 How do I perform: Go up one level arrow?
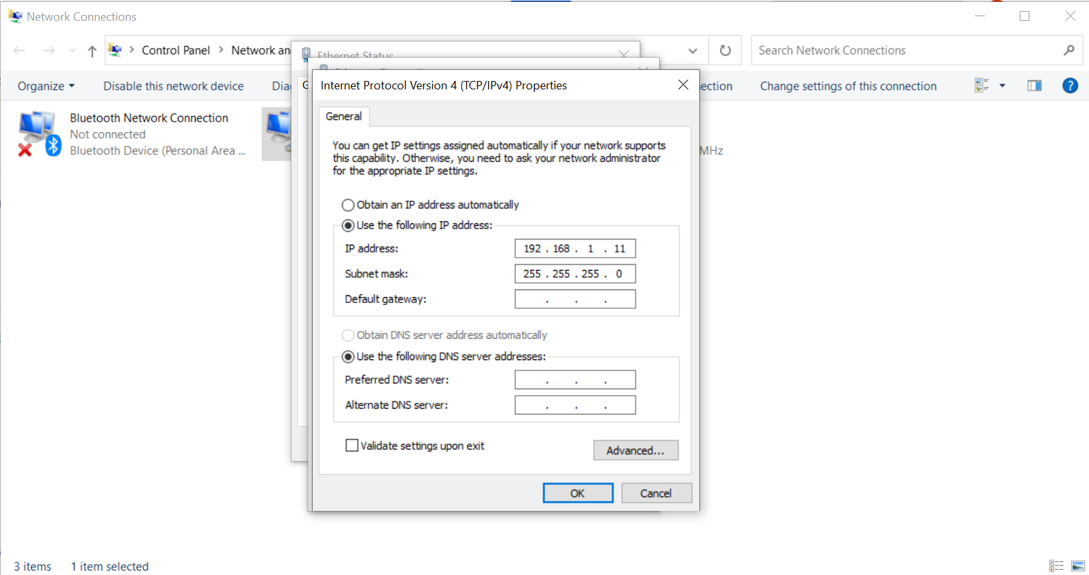[92, 51]
